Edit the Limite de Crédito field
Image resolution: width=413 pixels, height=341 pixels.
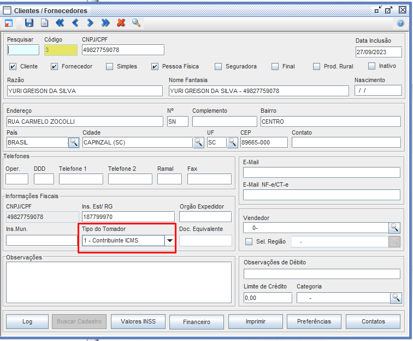coord(268,298)
